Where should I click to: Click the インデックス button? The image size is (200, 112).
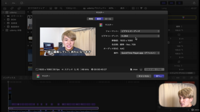(x=9, y=77)
